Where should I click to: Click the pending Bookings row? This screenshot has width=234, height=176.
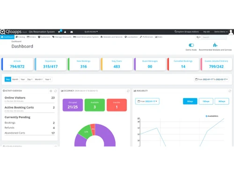coord(29,122)
